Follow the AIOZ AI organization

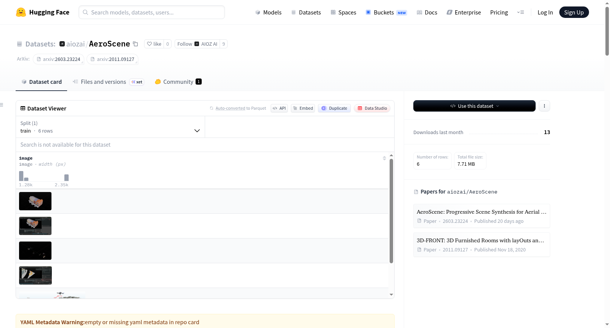click(197, 44)
